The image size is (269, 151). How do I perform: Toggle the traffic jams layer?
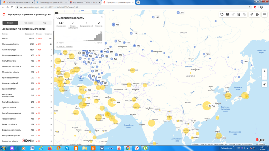point(222,15)
